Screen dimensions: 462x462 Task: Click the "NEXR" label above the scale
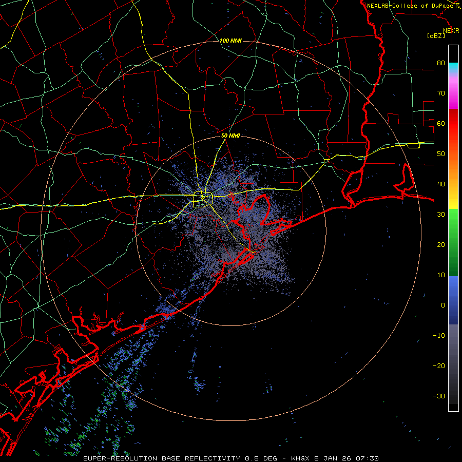pyautogui.click(x=451, y=31)
